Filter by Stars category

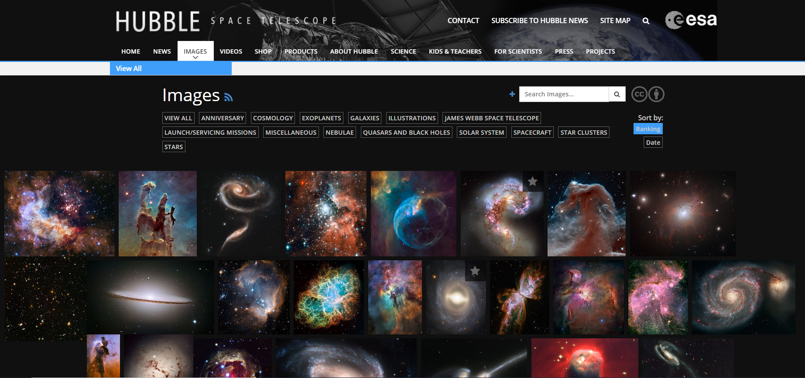[x=174, y=147]
